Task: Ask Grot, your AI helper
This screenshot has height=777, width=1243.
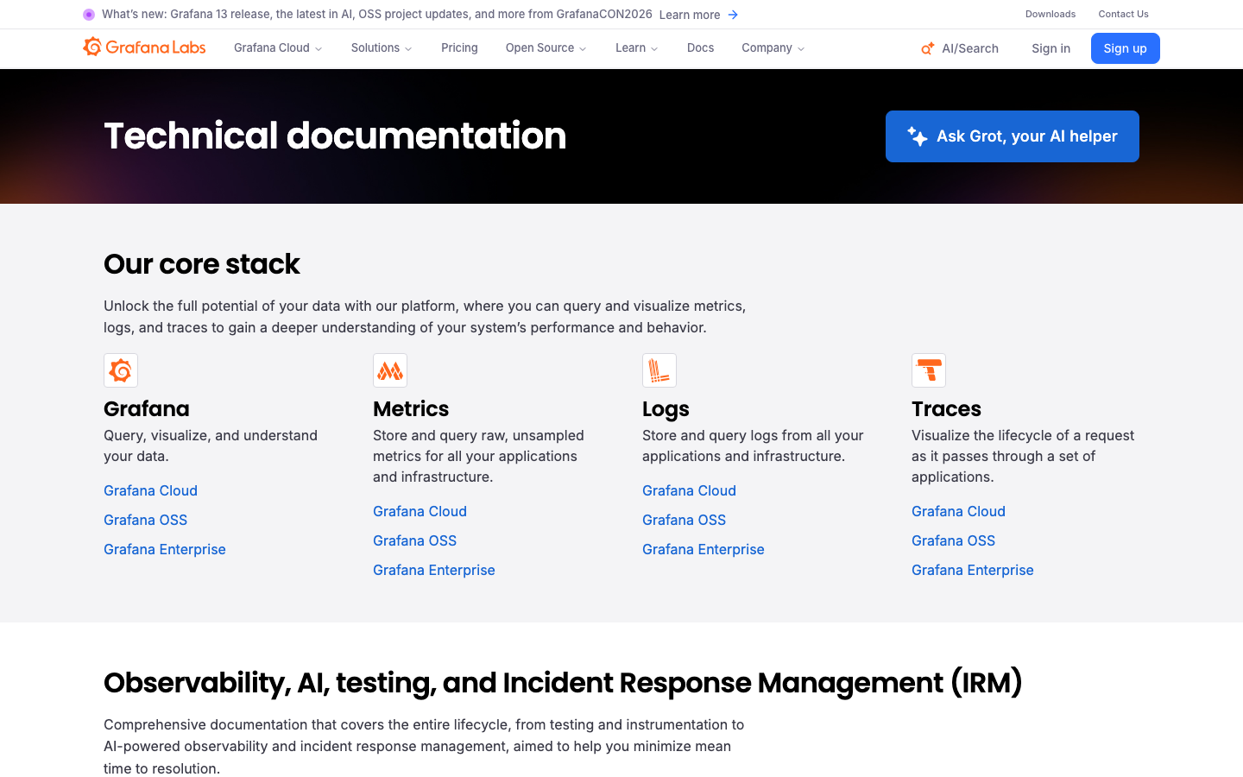Action: (x=1012, y=136)
